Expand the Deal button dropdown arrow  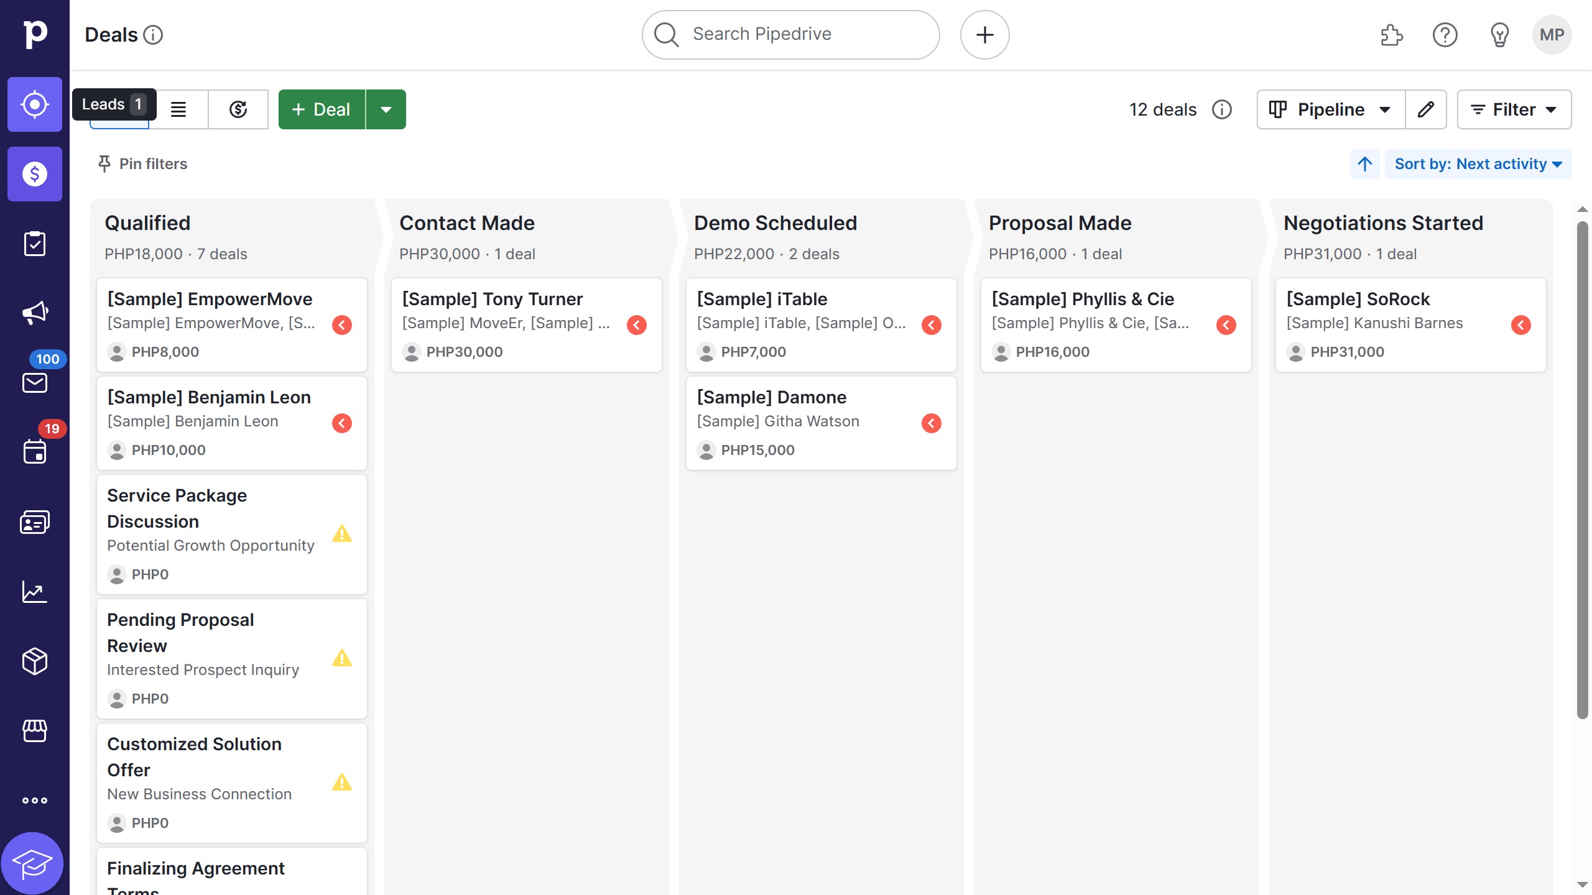(x=386, y=109)
